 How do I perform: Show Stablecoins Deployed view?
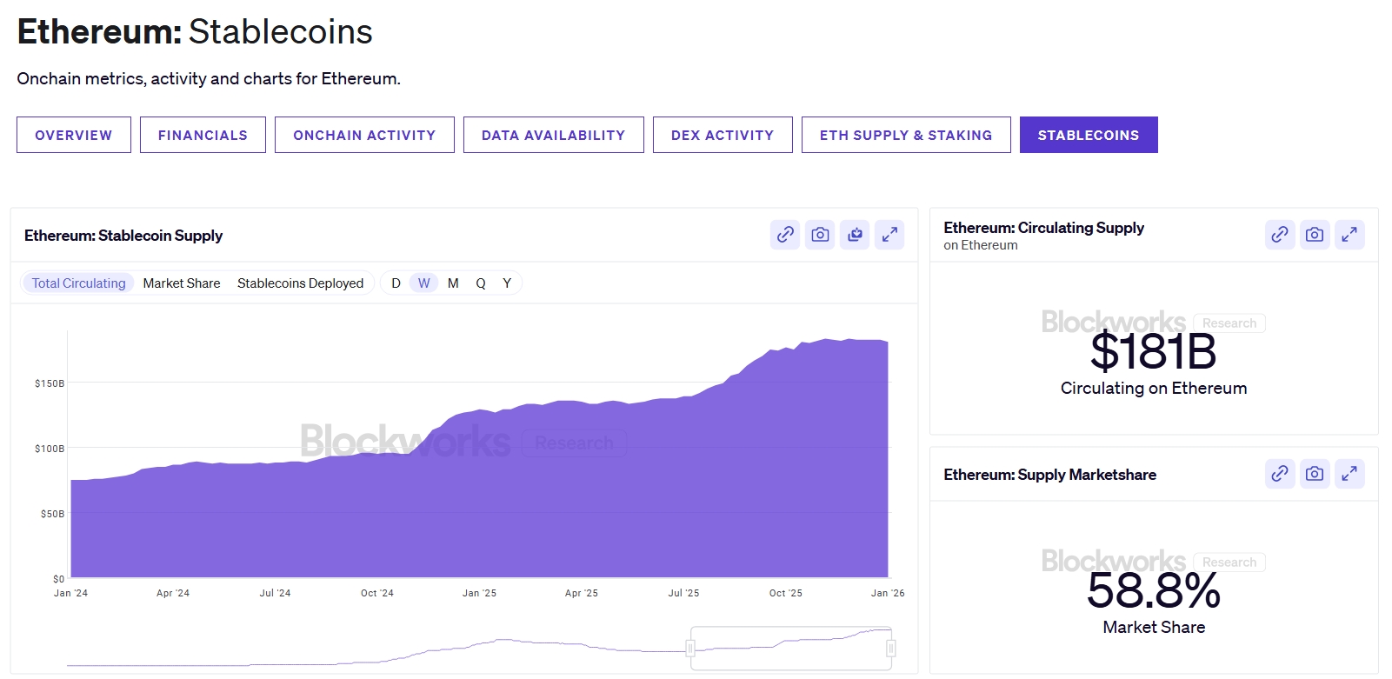300,283
